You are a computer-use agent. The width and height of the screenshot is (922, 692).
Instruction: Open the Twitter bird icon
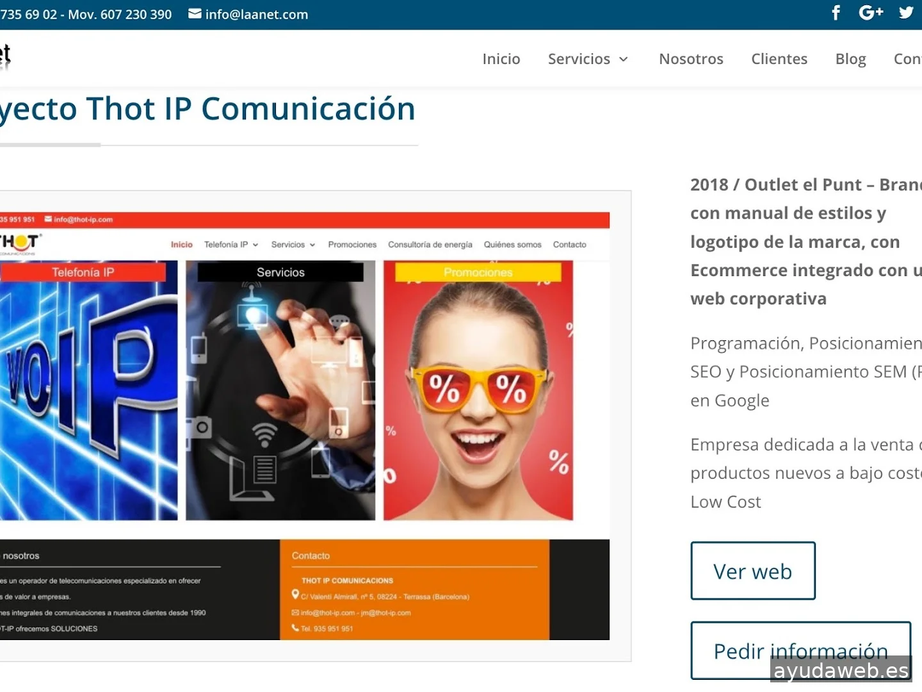coord(906,13)
